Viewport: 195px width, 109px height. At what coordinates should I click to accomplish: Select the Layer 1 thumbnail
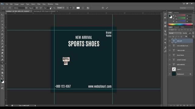[174, 69]
